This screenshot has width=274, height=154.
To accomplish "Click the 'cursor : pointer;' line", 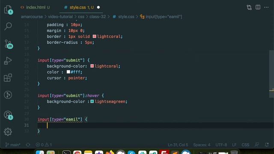I will tap(67, 78).
